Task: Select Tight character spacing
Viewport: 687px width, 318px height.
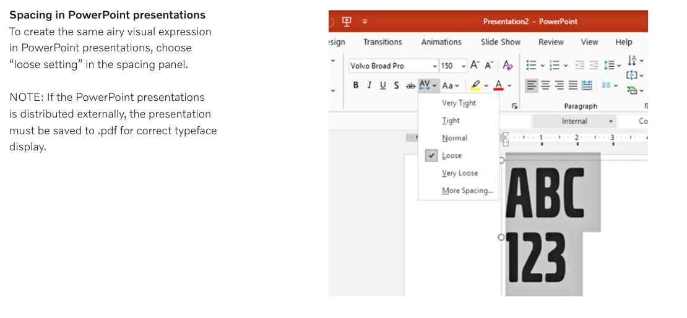Action: [x=459, y=121]
